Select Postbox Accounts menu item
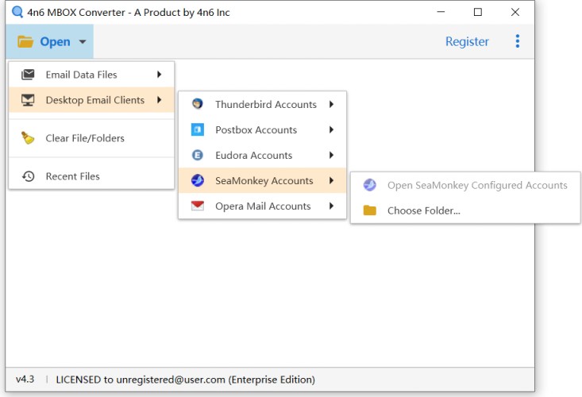This screenshot has height=397, width=582. tap(263, 130)
